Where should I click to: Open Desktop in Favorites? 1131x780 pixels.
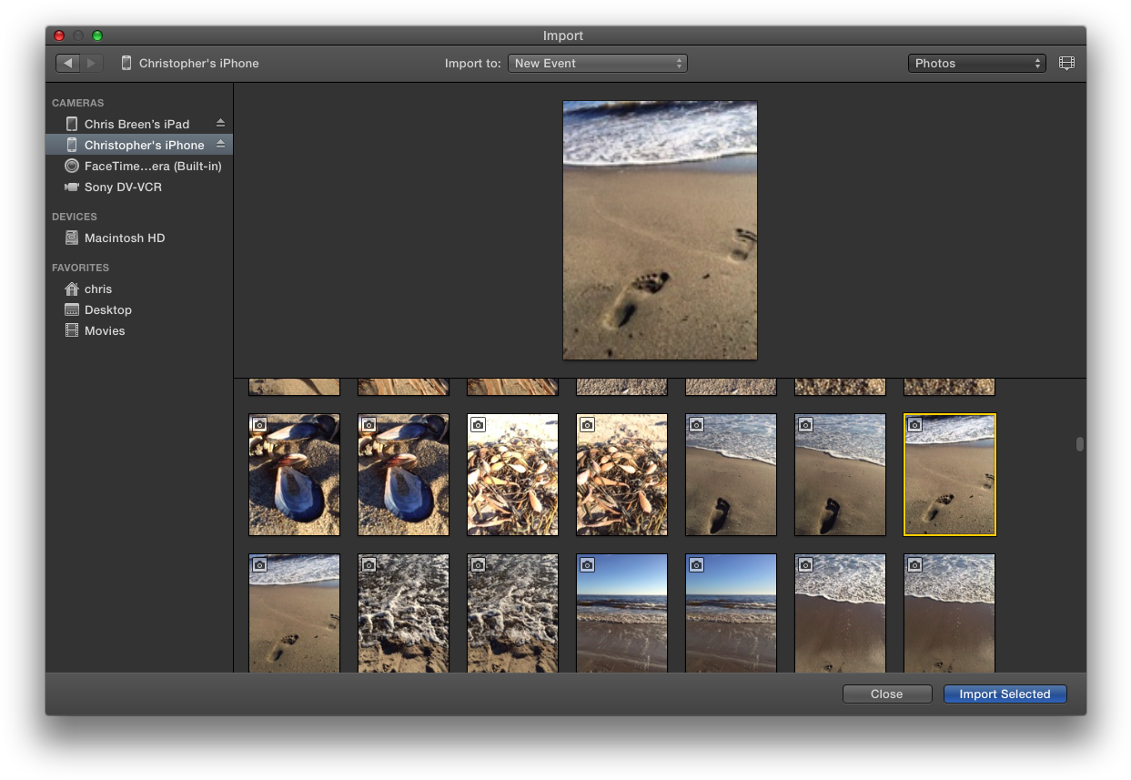pos(139,309)
